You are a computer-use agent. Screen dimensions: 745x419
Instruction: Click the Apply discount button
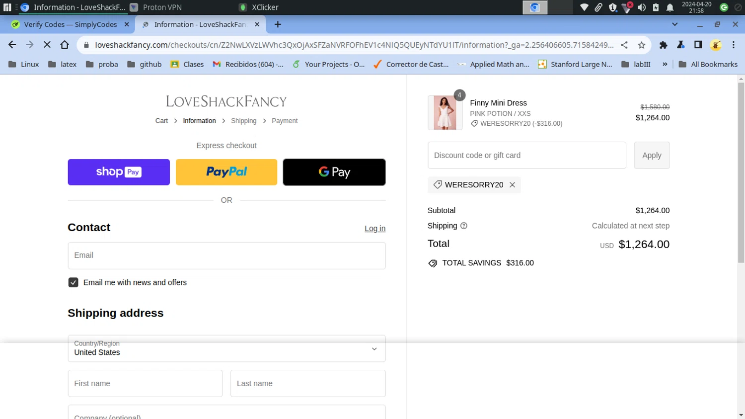pyautogui.click(x=652, y=155)
